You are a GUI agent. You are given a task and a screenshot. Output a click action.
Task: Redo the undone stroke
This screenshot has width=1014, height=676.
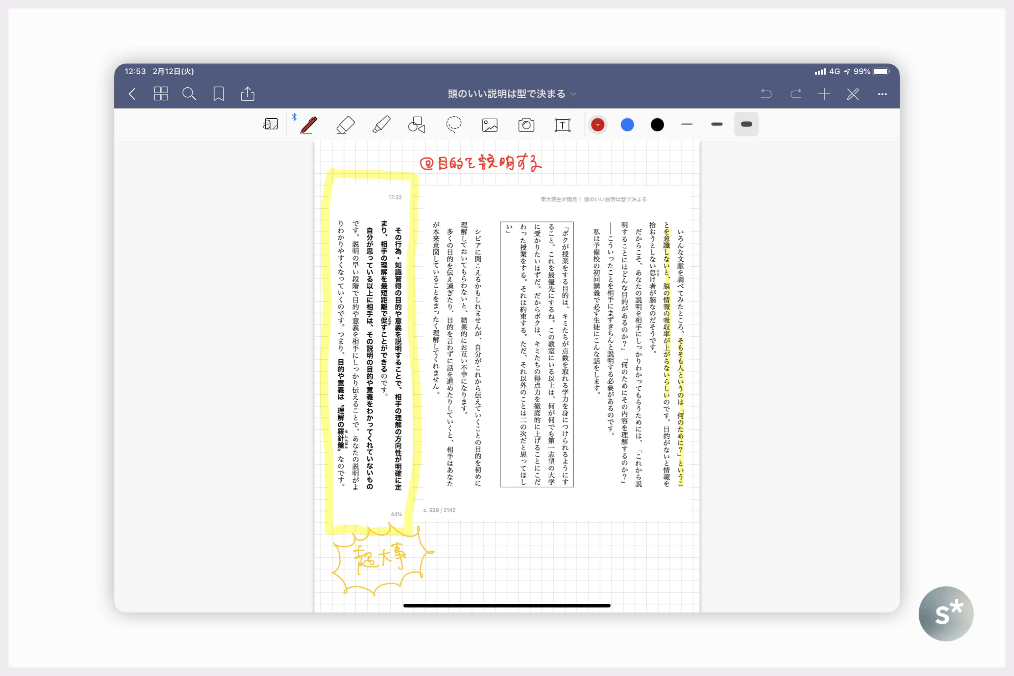(x=795, y=94)
